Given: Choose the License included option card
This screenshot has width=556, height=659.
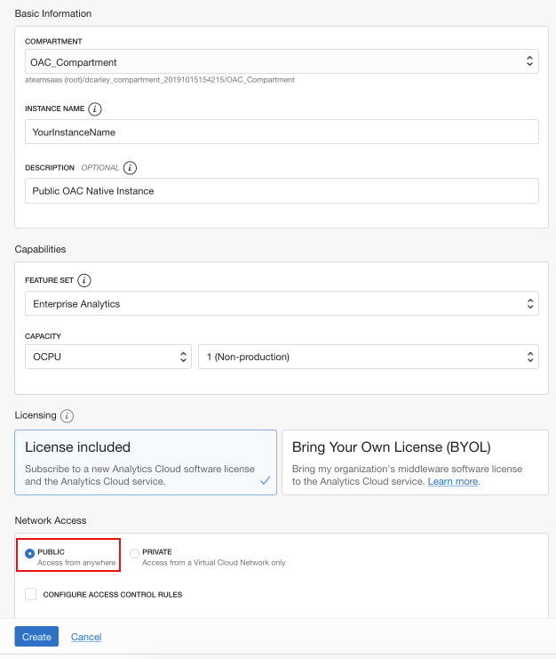Looking at the screenshot, I should tap(146, 462).
